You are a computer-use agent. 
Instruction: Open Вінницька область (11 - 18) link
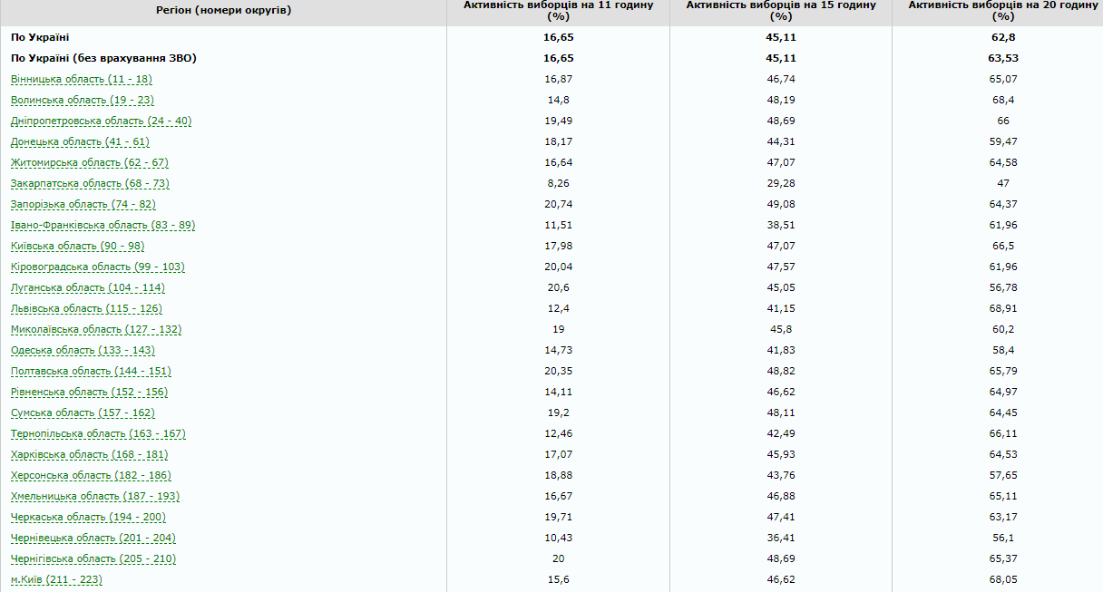(82, 79)
